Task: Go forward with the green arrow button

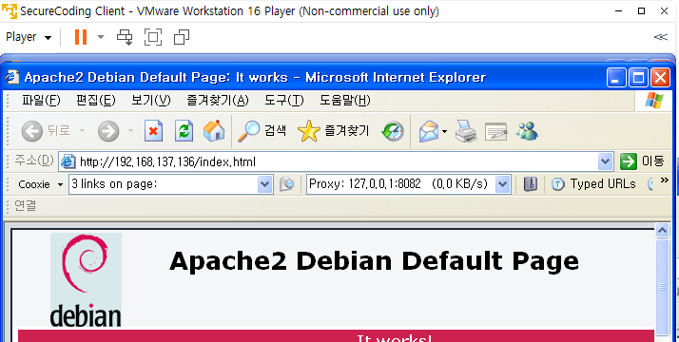Action: [x=108, y=130]
